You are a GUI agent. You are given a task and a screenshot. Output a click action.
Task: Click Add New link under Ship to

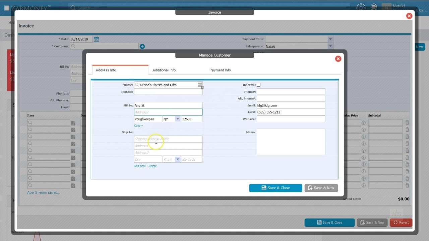[140, 166]
